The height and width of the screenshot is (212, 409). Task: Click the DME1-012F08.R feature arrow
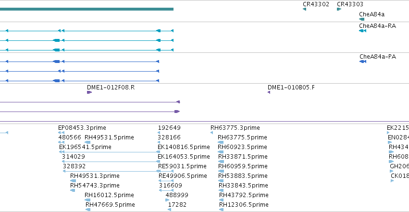point(89,92)
